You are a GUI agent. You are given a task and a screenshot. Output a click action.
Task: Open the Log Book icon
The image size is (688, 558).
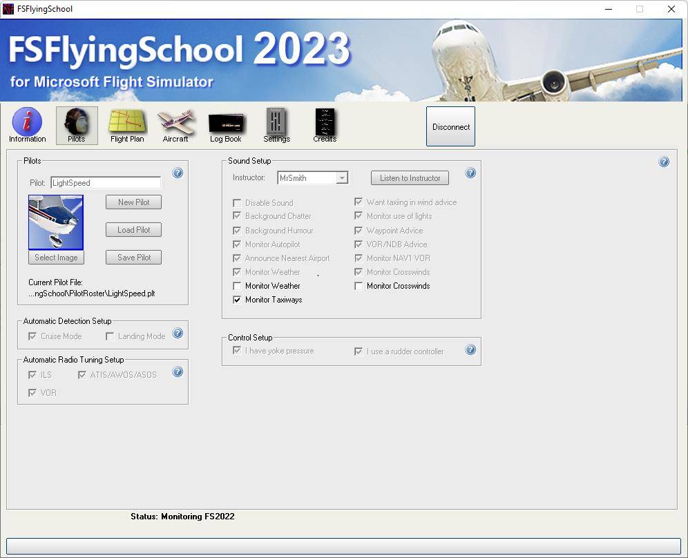click(225, 122)
